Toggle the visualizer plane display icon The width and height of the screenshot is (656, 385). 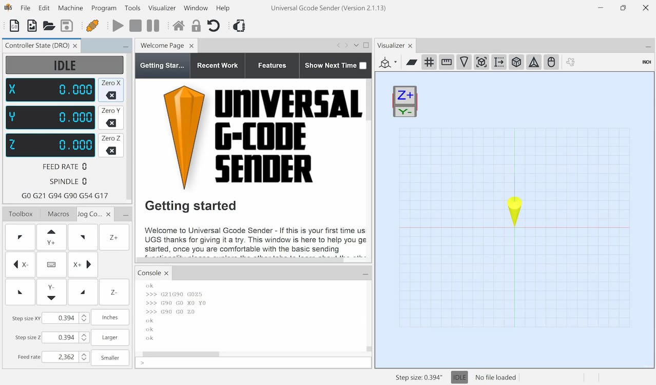tap(412, 62)
